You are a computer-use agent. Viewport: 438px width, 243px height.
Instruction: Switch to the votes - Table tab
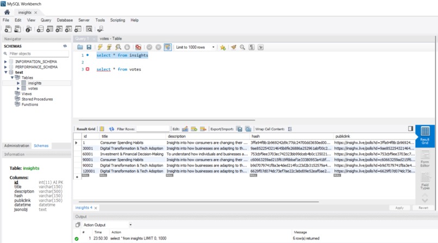click(111, 39)
